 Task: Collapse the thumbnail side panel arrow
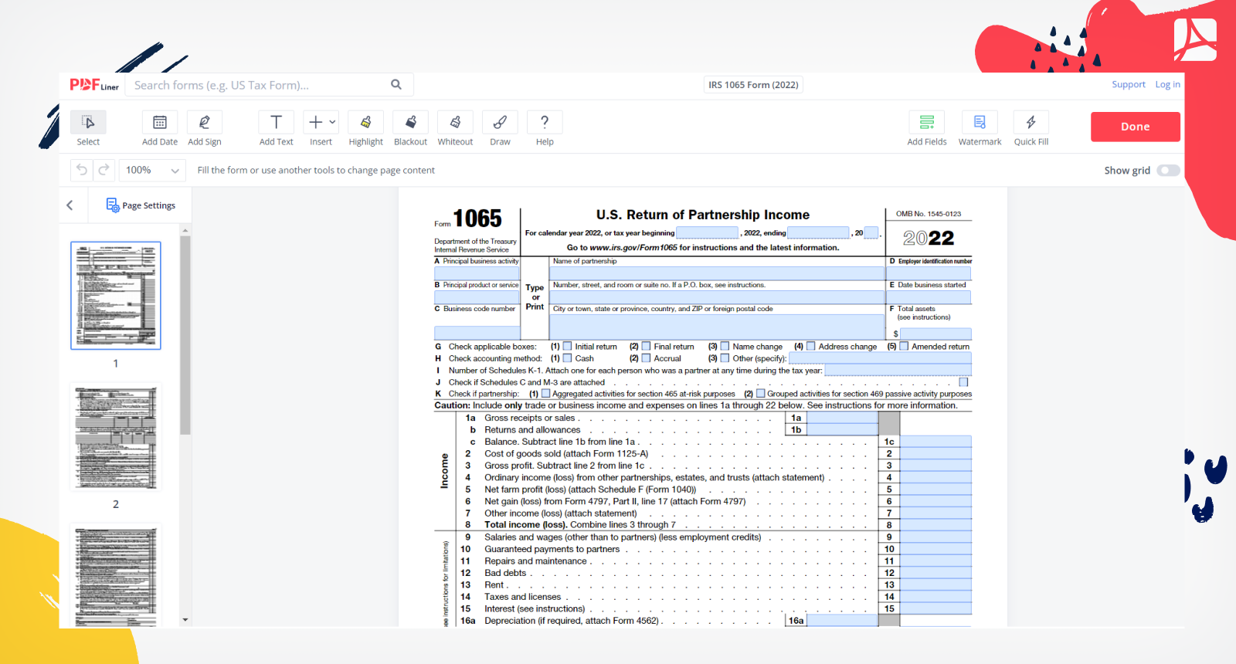70,205
